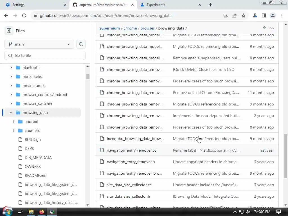Click the address bar URL
The image size is (288, 216).
[106, 16]
